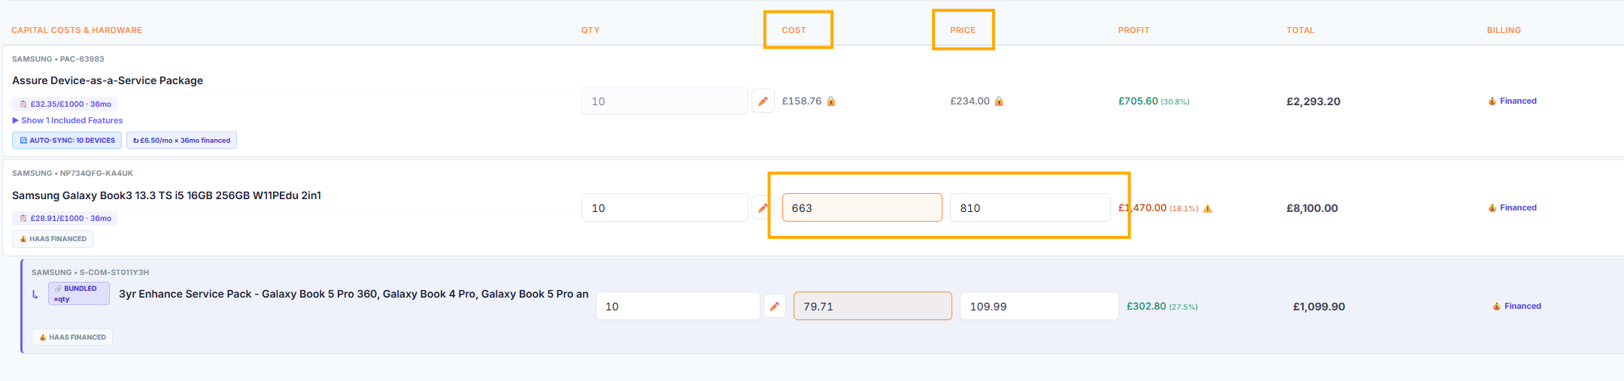Image resolution: width=1624 pixels, height=381 pixels.
Task: Expand Show 1 Included Features
Action: (x=68, y=120)
